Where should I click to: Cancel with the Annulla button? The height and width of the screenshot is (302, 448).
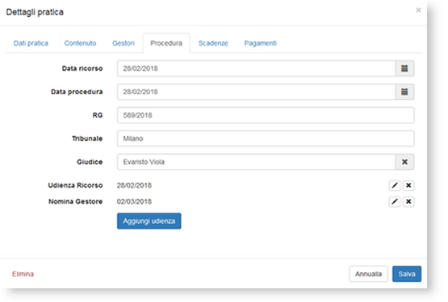368,274
